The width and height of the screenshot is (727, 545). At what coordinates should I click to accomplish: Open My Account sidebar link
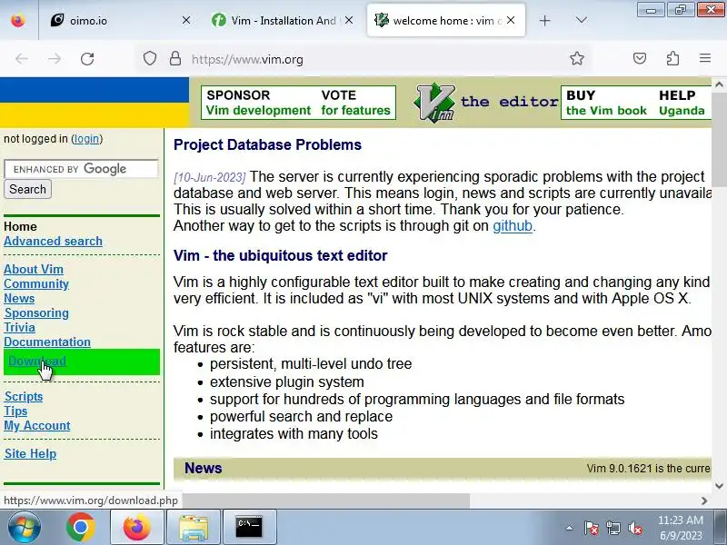pyautogui.click(x=37, y=425)
